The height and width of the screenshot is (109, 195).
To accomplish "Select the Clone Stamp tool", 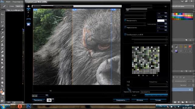I will pyautogui.click(x=2, y=45).
